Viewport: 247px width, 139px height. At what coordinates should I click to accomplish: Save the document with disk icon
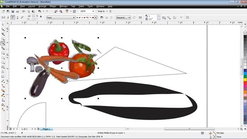tap(13, 11)
